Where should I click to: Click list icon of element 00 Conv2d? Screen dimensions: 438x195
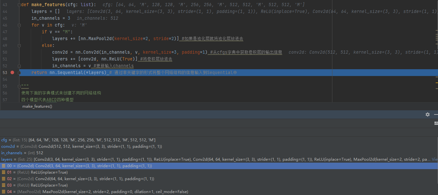tap(4, 166)
